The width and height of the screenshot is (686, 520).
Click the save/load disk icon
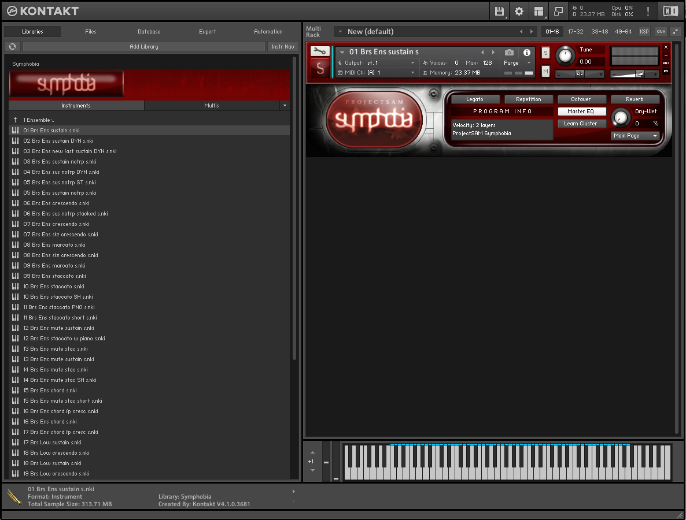point(499,12)
